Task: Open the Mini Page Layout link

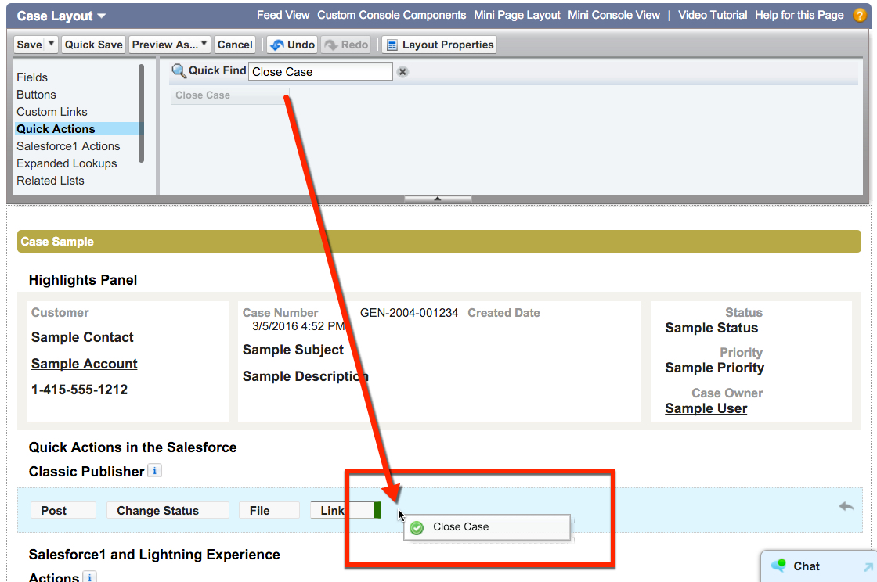Action: (x=517, y=15)
